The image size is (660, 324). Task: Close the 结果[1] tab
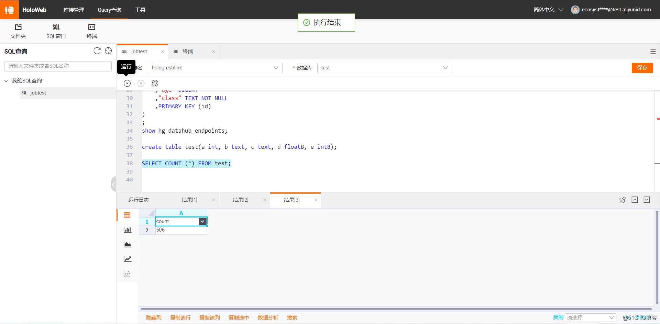pyautogui.click(x=213, y=200)
